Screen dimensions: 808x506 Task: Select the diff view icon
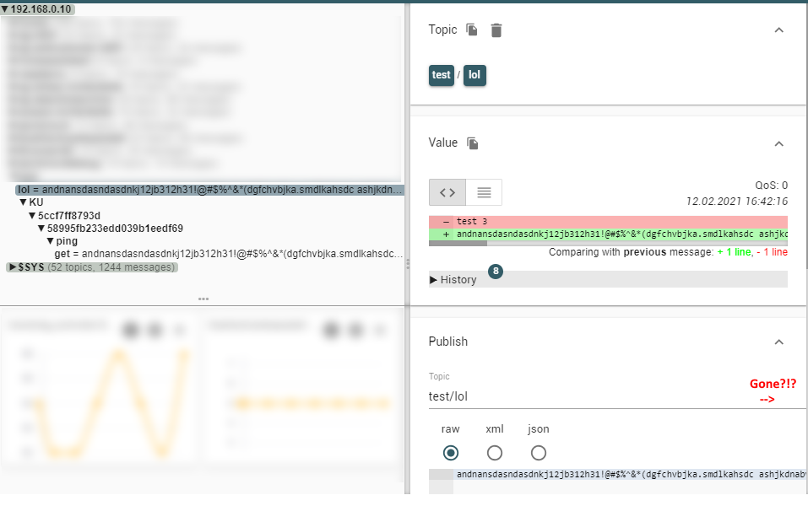[x=447, y=192]
